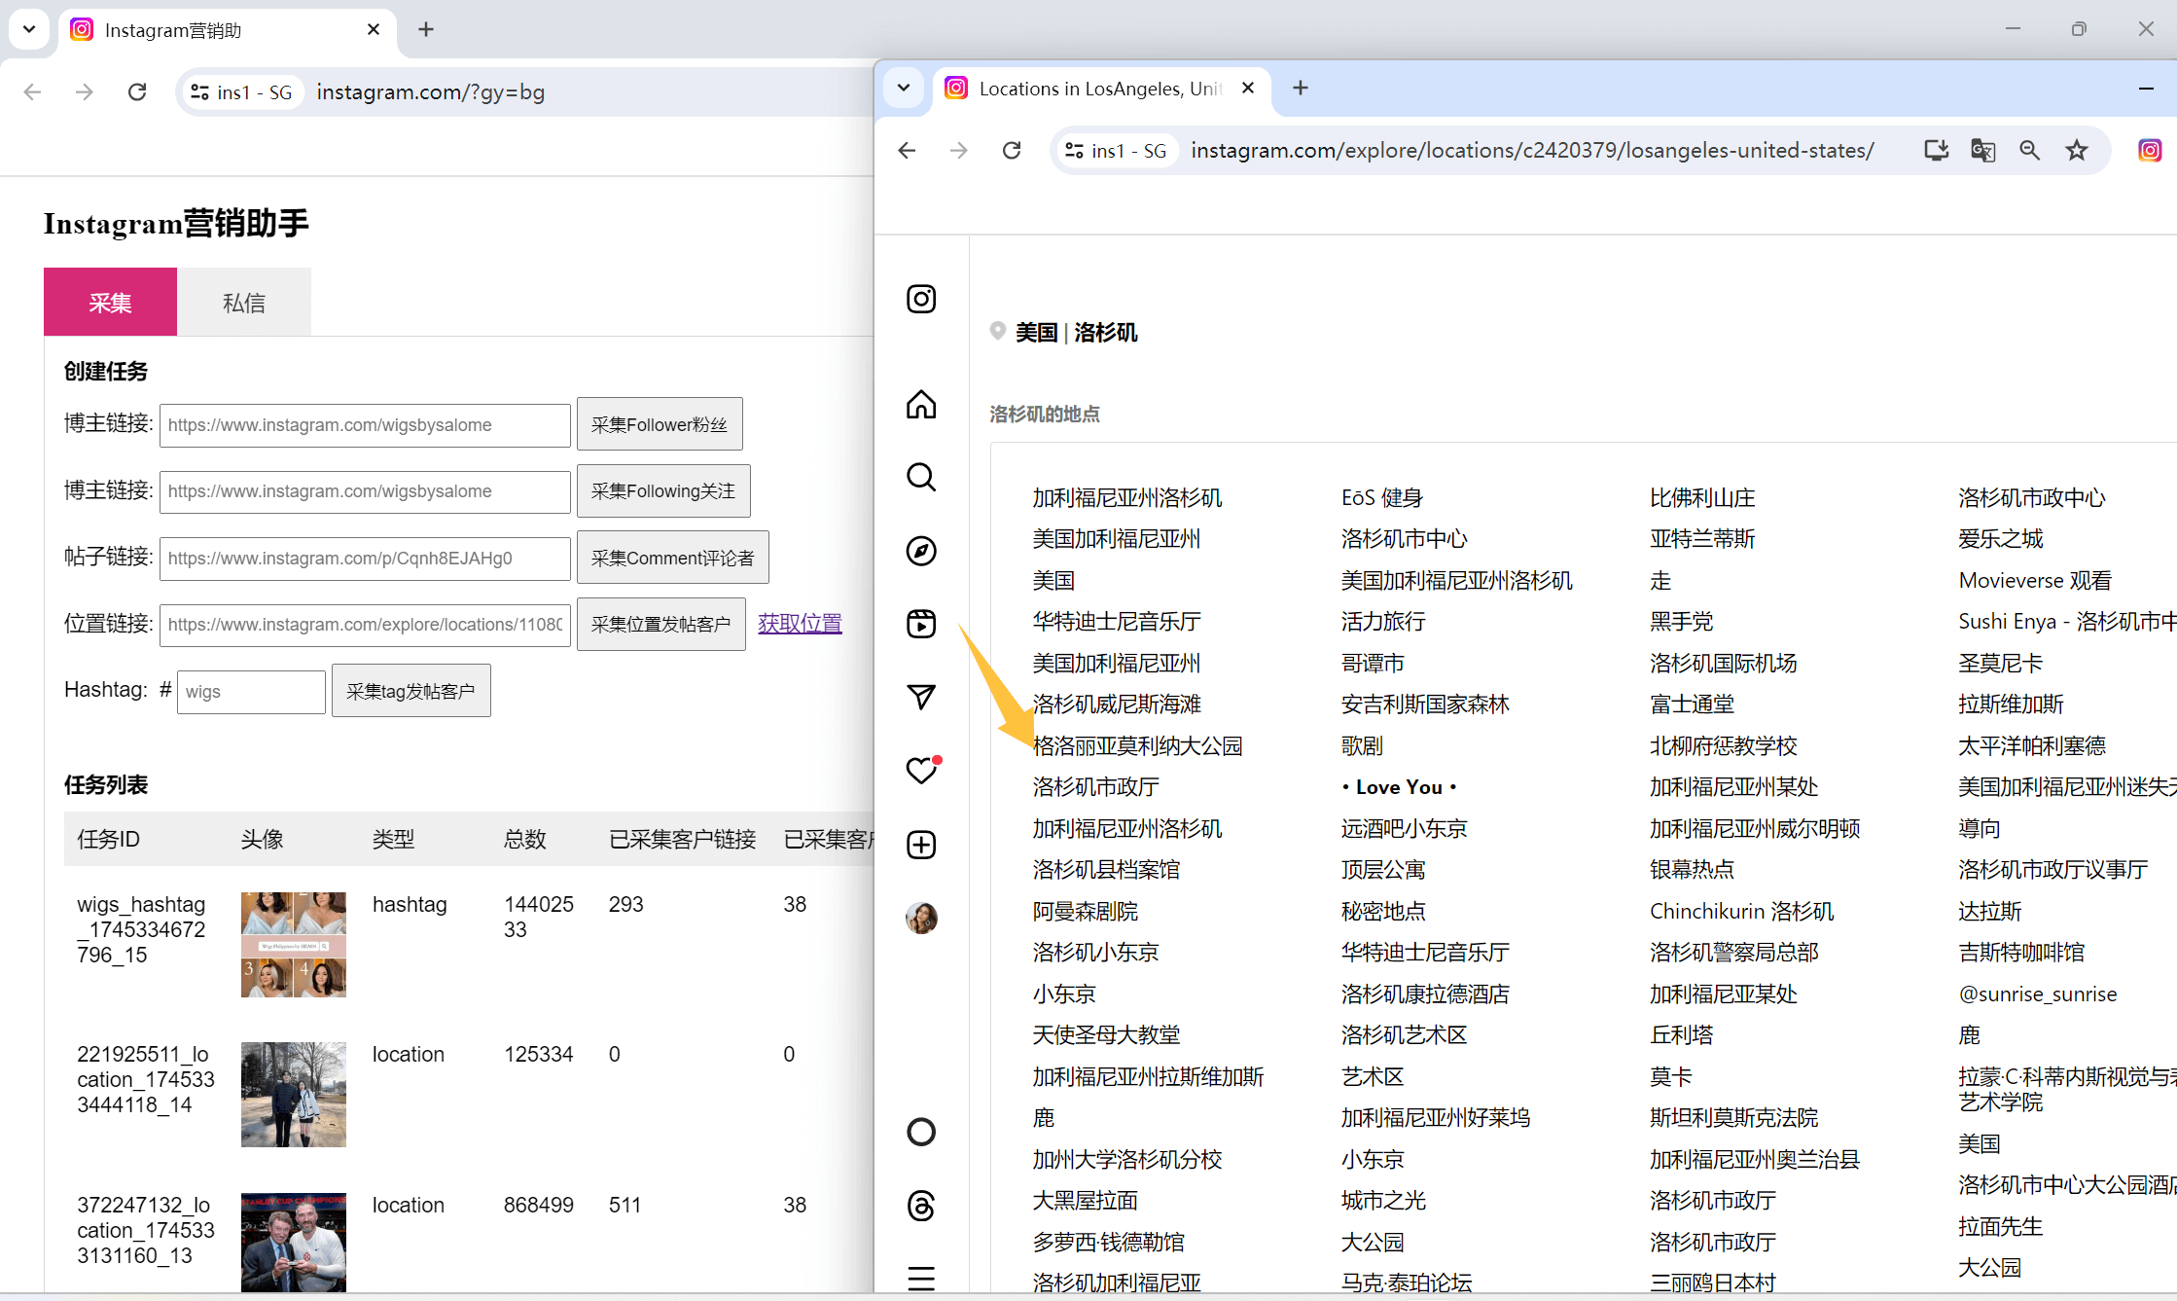Click the 任务ID column header
The image size is (2177, 1301).
tap(109, 839)
